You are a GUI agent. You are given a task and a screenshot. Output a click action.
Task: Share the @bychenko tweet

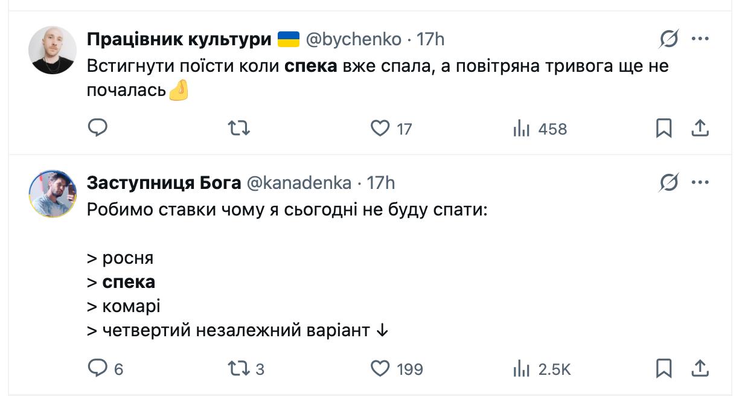[x=699, y=128]
